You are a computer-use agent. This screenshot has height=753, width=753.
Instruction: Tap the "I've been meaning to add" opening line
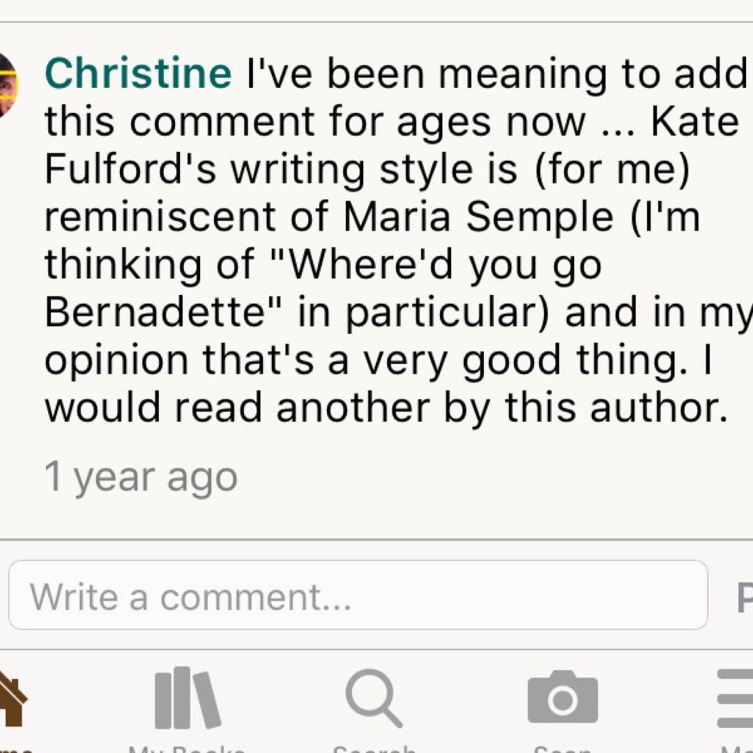496,74
